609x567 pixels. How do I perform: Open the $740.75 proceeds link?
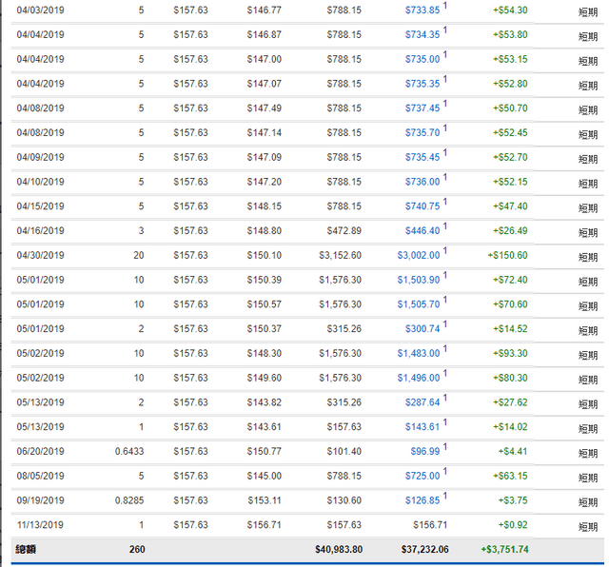click(422, 205)
